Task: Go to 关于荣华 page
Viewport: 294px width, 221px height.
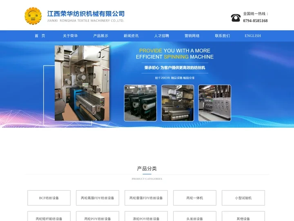Action: [x=70, y=36]
